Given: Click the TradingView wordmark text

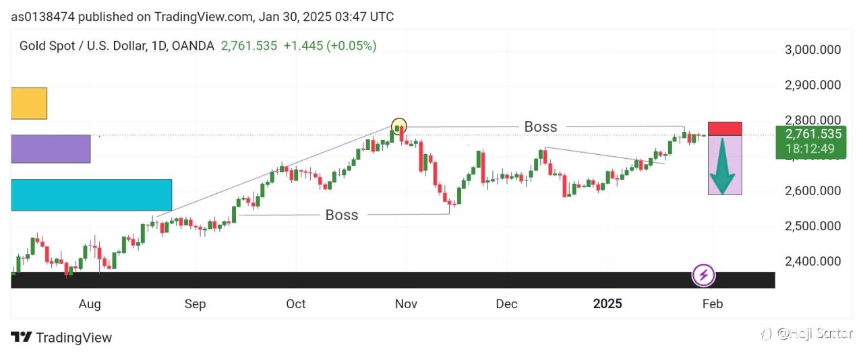Looking at the screenshot, I should pos(74,338).
